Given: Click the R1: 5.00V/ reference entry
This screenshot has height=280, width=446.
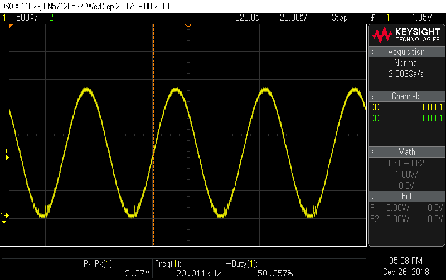Looking at the screenshot, I should (x=390, y=208).
